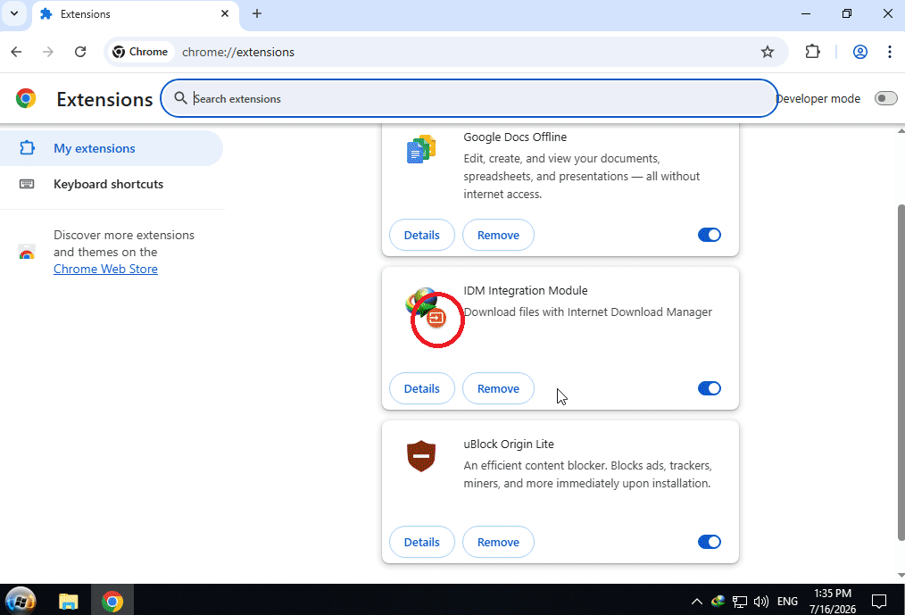The image size is (905, 615).
Task: Focus the Search extensions field
Action: coord(469,98)
